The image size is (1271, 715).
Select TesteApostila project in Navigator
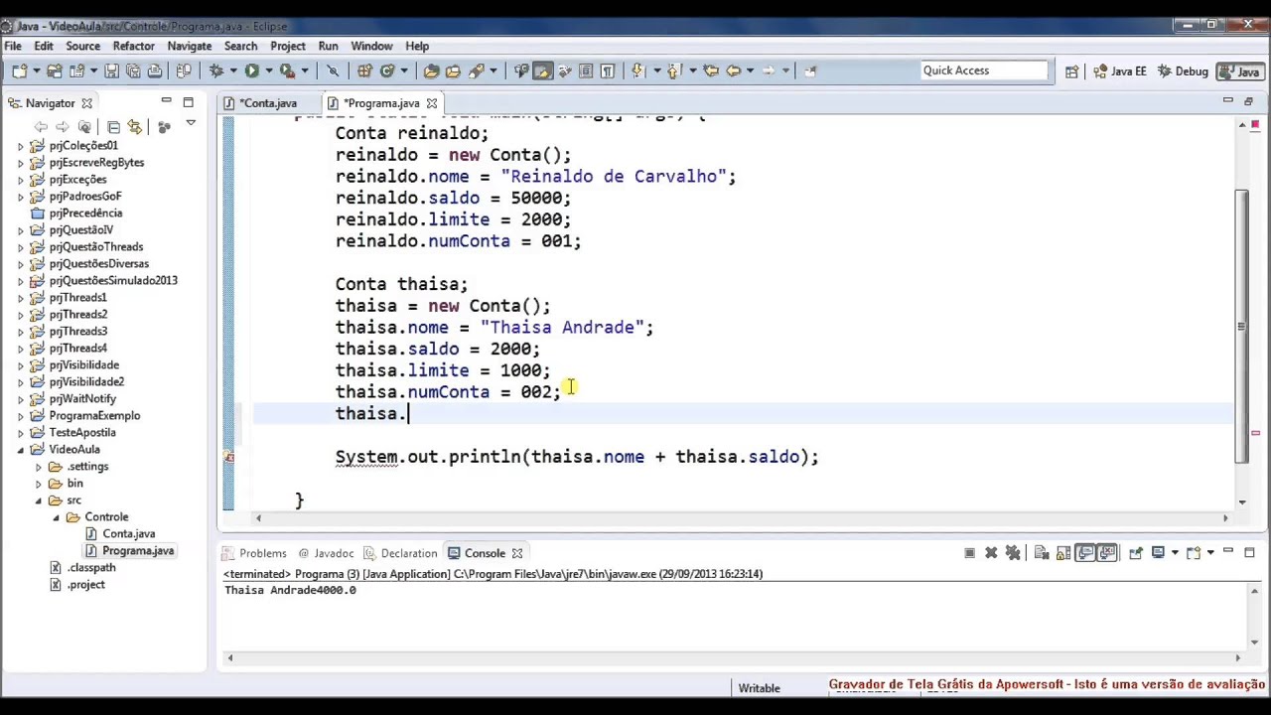point(81,433)
